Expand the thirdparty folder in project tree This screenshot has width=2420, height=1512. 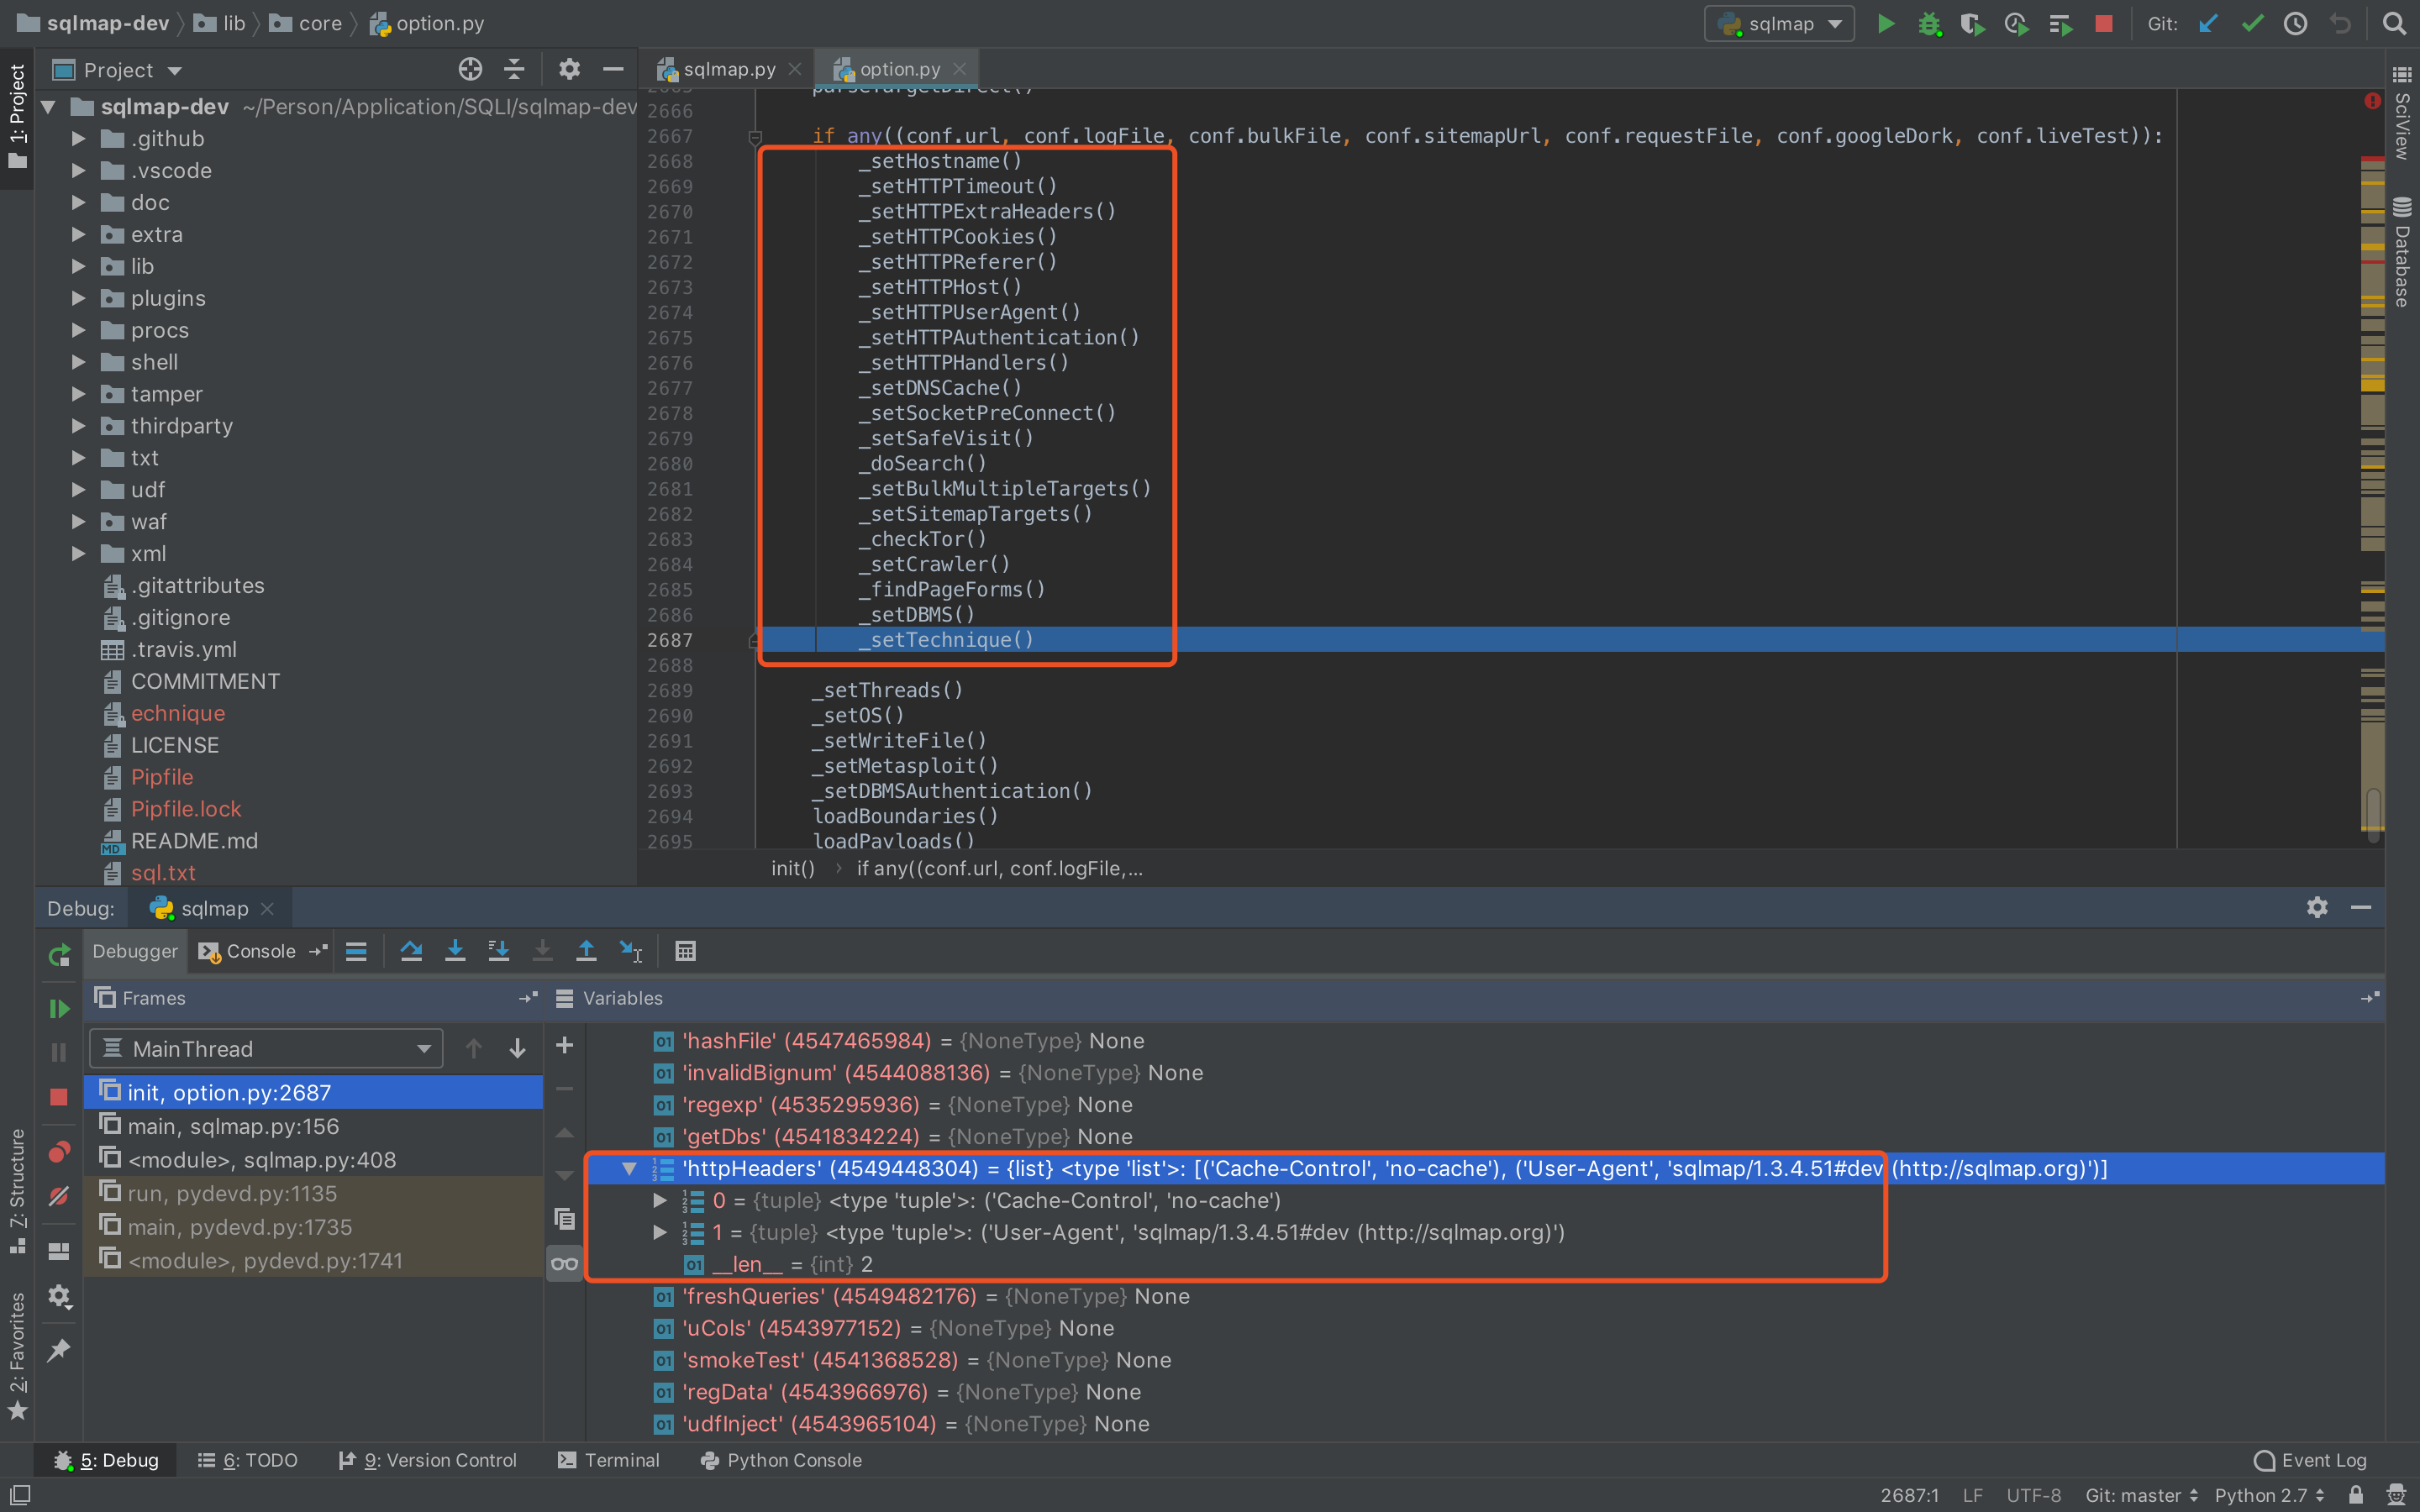coord(78,426)
